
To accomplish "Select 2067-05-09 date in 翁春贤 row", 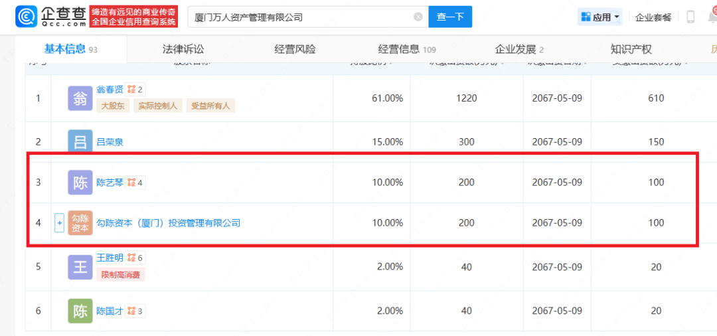I will tap(557, 98).
